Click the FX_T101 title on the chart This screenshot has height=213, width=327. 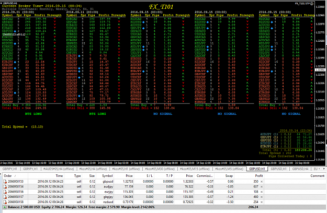tap(161, 7)
